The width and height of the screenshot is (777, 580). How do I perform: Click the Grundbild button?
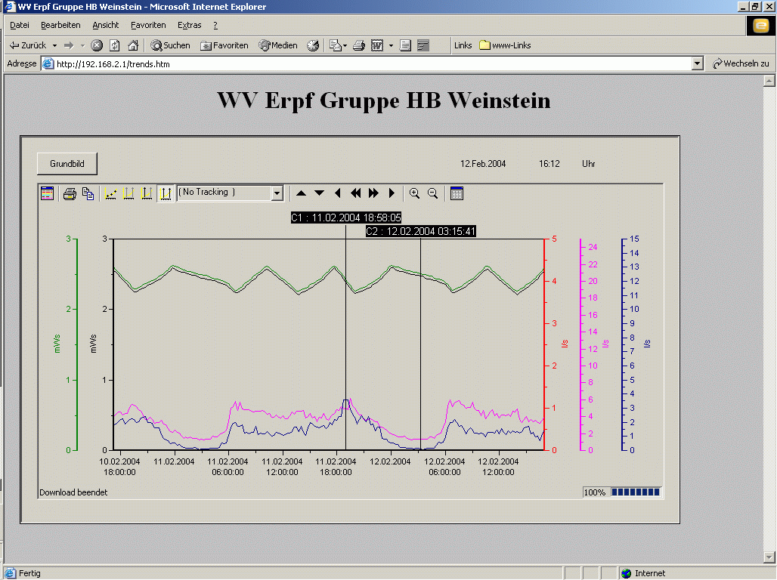67,163
